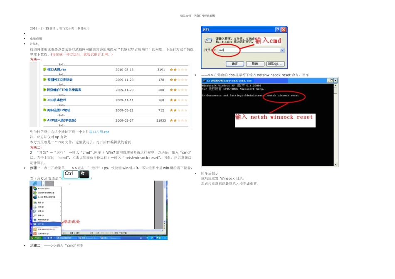Viewport: 395px width, 279px height.
Task: Expand the 文档(D) submenu arrow
Action: tap(60, 207)
